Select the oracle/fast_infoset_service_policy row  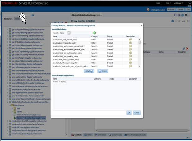95,63
